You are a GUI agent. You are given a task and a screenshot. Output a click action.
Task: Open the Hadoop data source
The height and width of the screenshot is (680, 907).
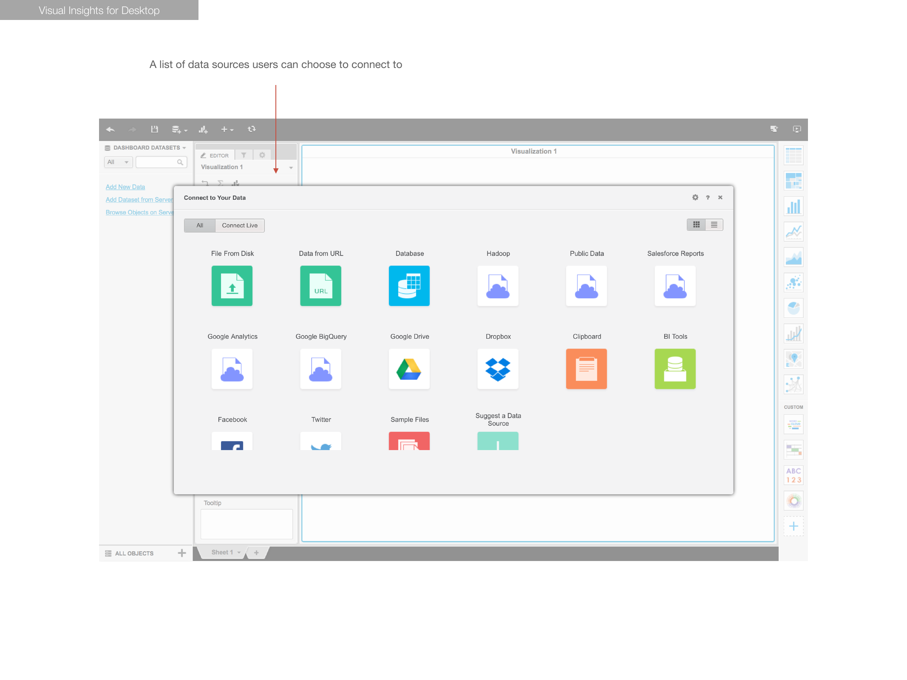tap(498, 286)
